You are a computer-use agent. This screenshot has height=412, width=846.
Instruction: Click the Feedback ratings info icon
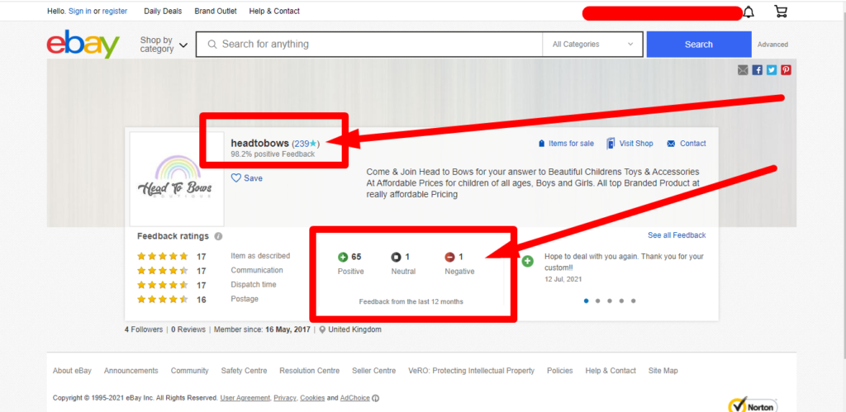[217, 236]
